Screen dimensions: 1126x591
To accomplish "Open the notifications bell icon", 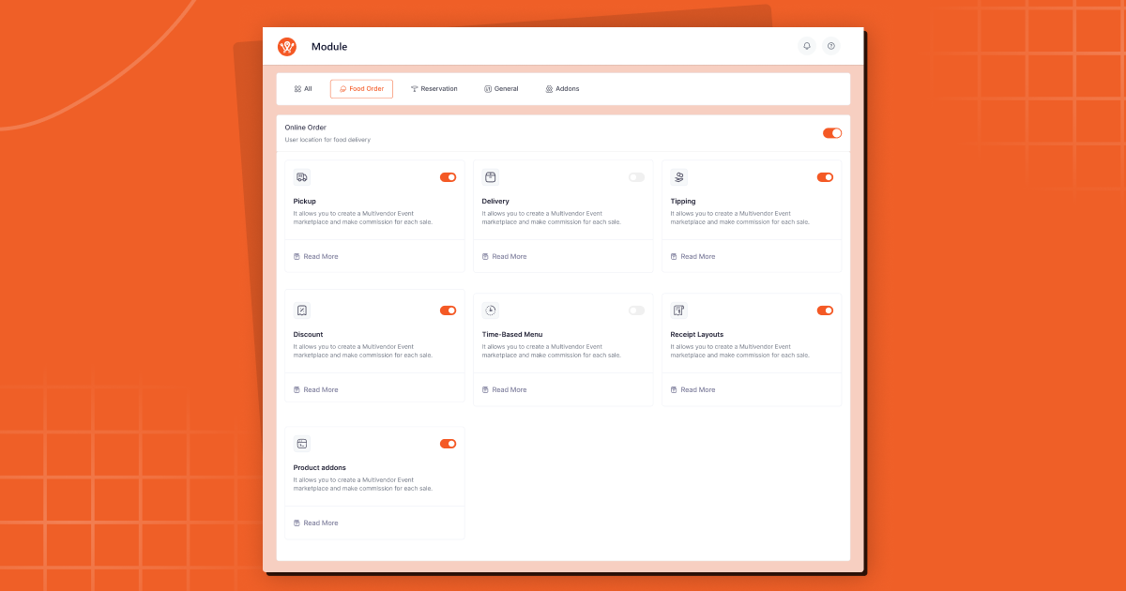I will pos(807,46).
